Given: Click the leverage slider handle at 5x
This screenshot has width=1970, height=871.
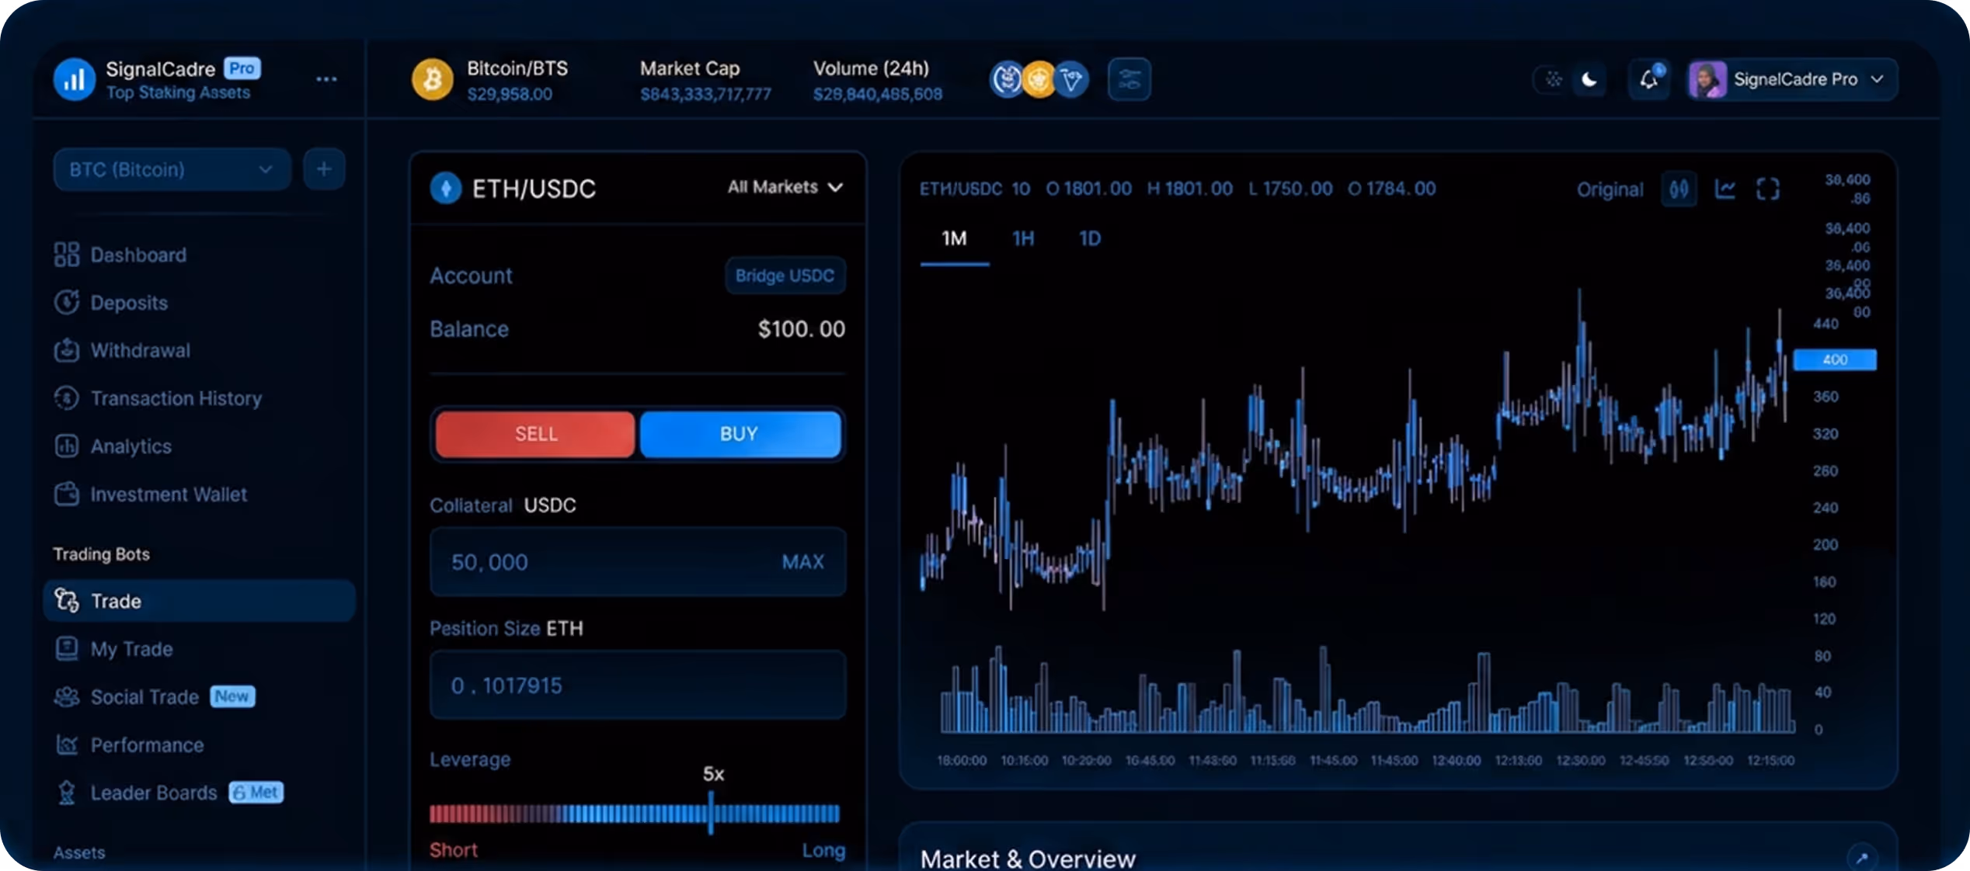Looking at the screenshot, I should [711, 813].
